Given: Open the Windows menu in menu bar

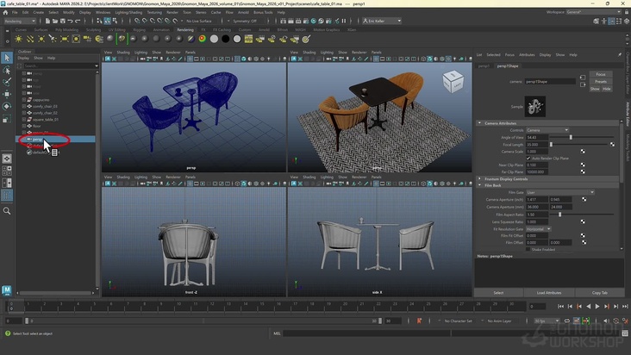Looking at the screenshot, I should tap(103, 13).
